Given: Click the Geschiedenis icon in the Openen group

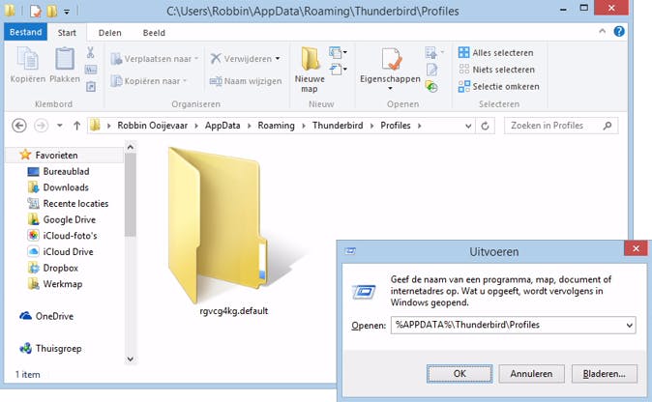Looking at the screenshot, I should point(431,86).
